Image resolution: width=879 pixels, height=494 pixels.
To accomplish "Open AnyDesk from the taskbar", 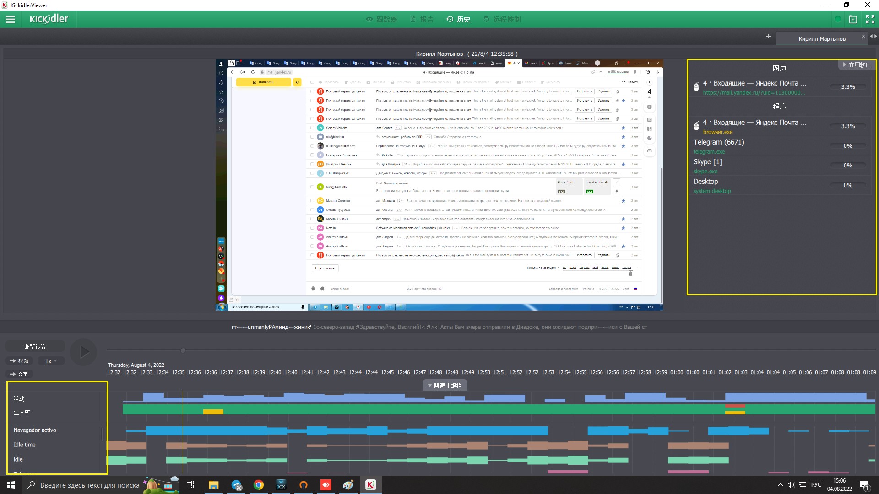I will [x=326, y=485].
